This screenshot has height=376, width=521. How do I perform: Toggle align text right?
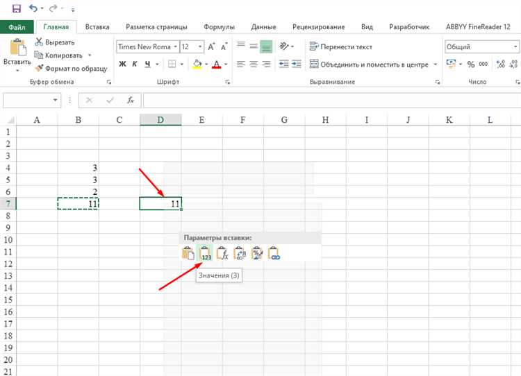pos(266,64)
